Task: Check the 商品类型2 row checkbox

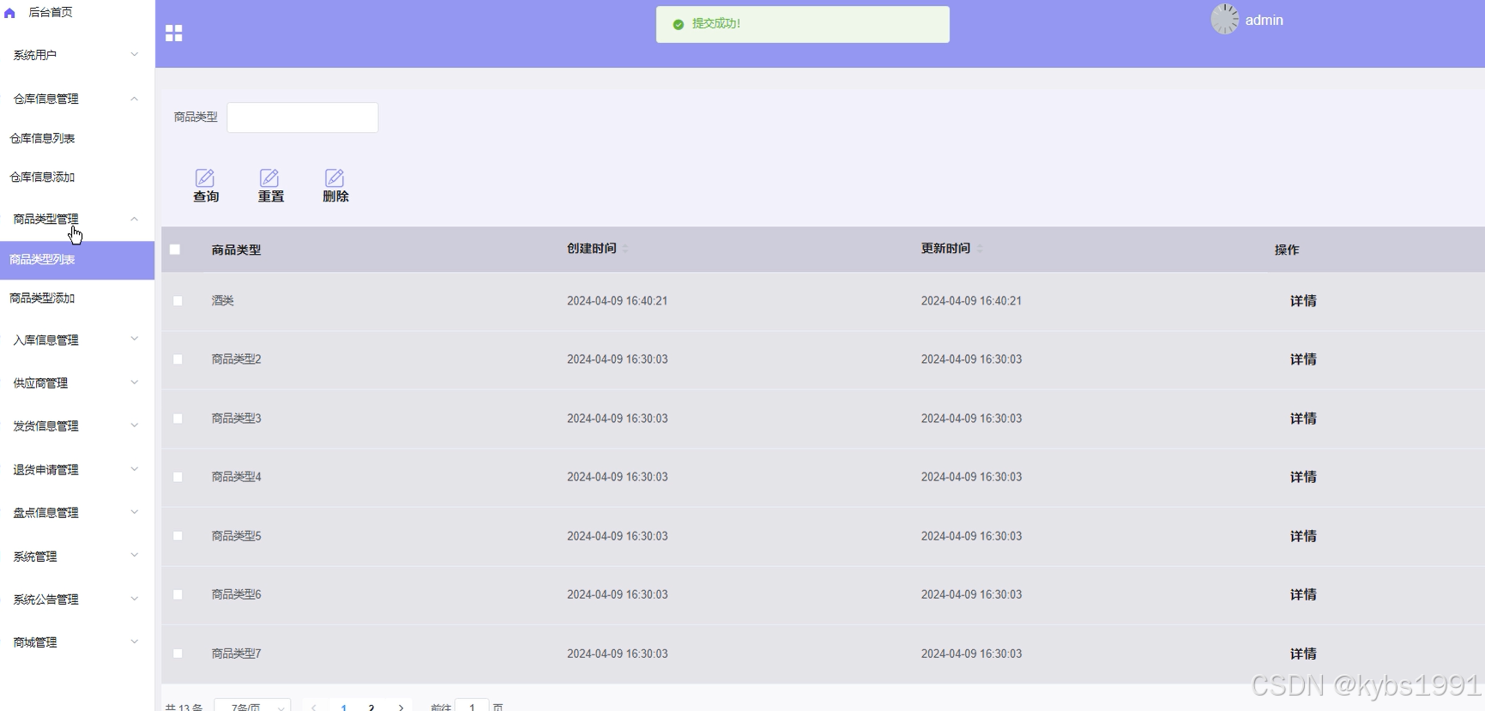Action: point(178,359)
